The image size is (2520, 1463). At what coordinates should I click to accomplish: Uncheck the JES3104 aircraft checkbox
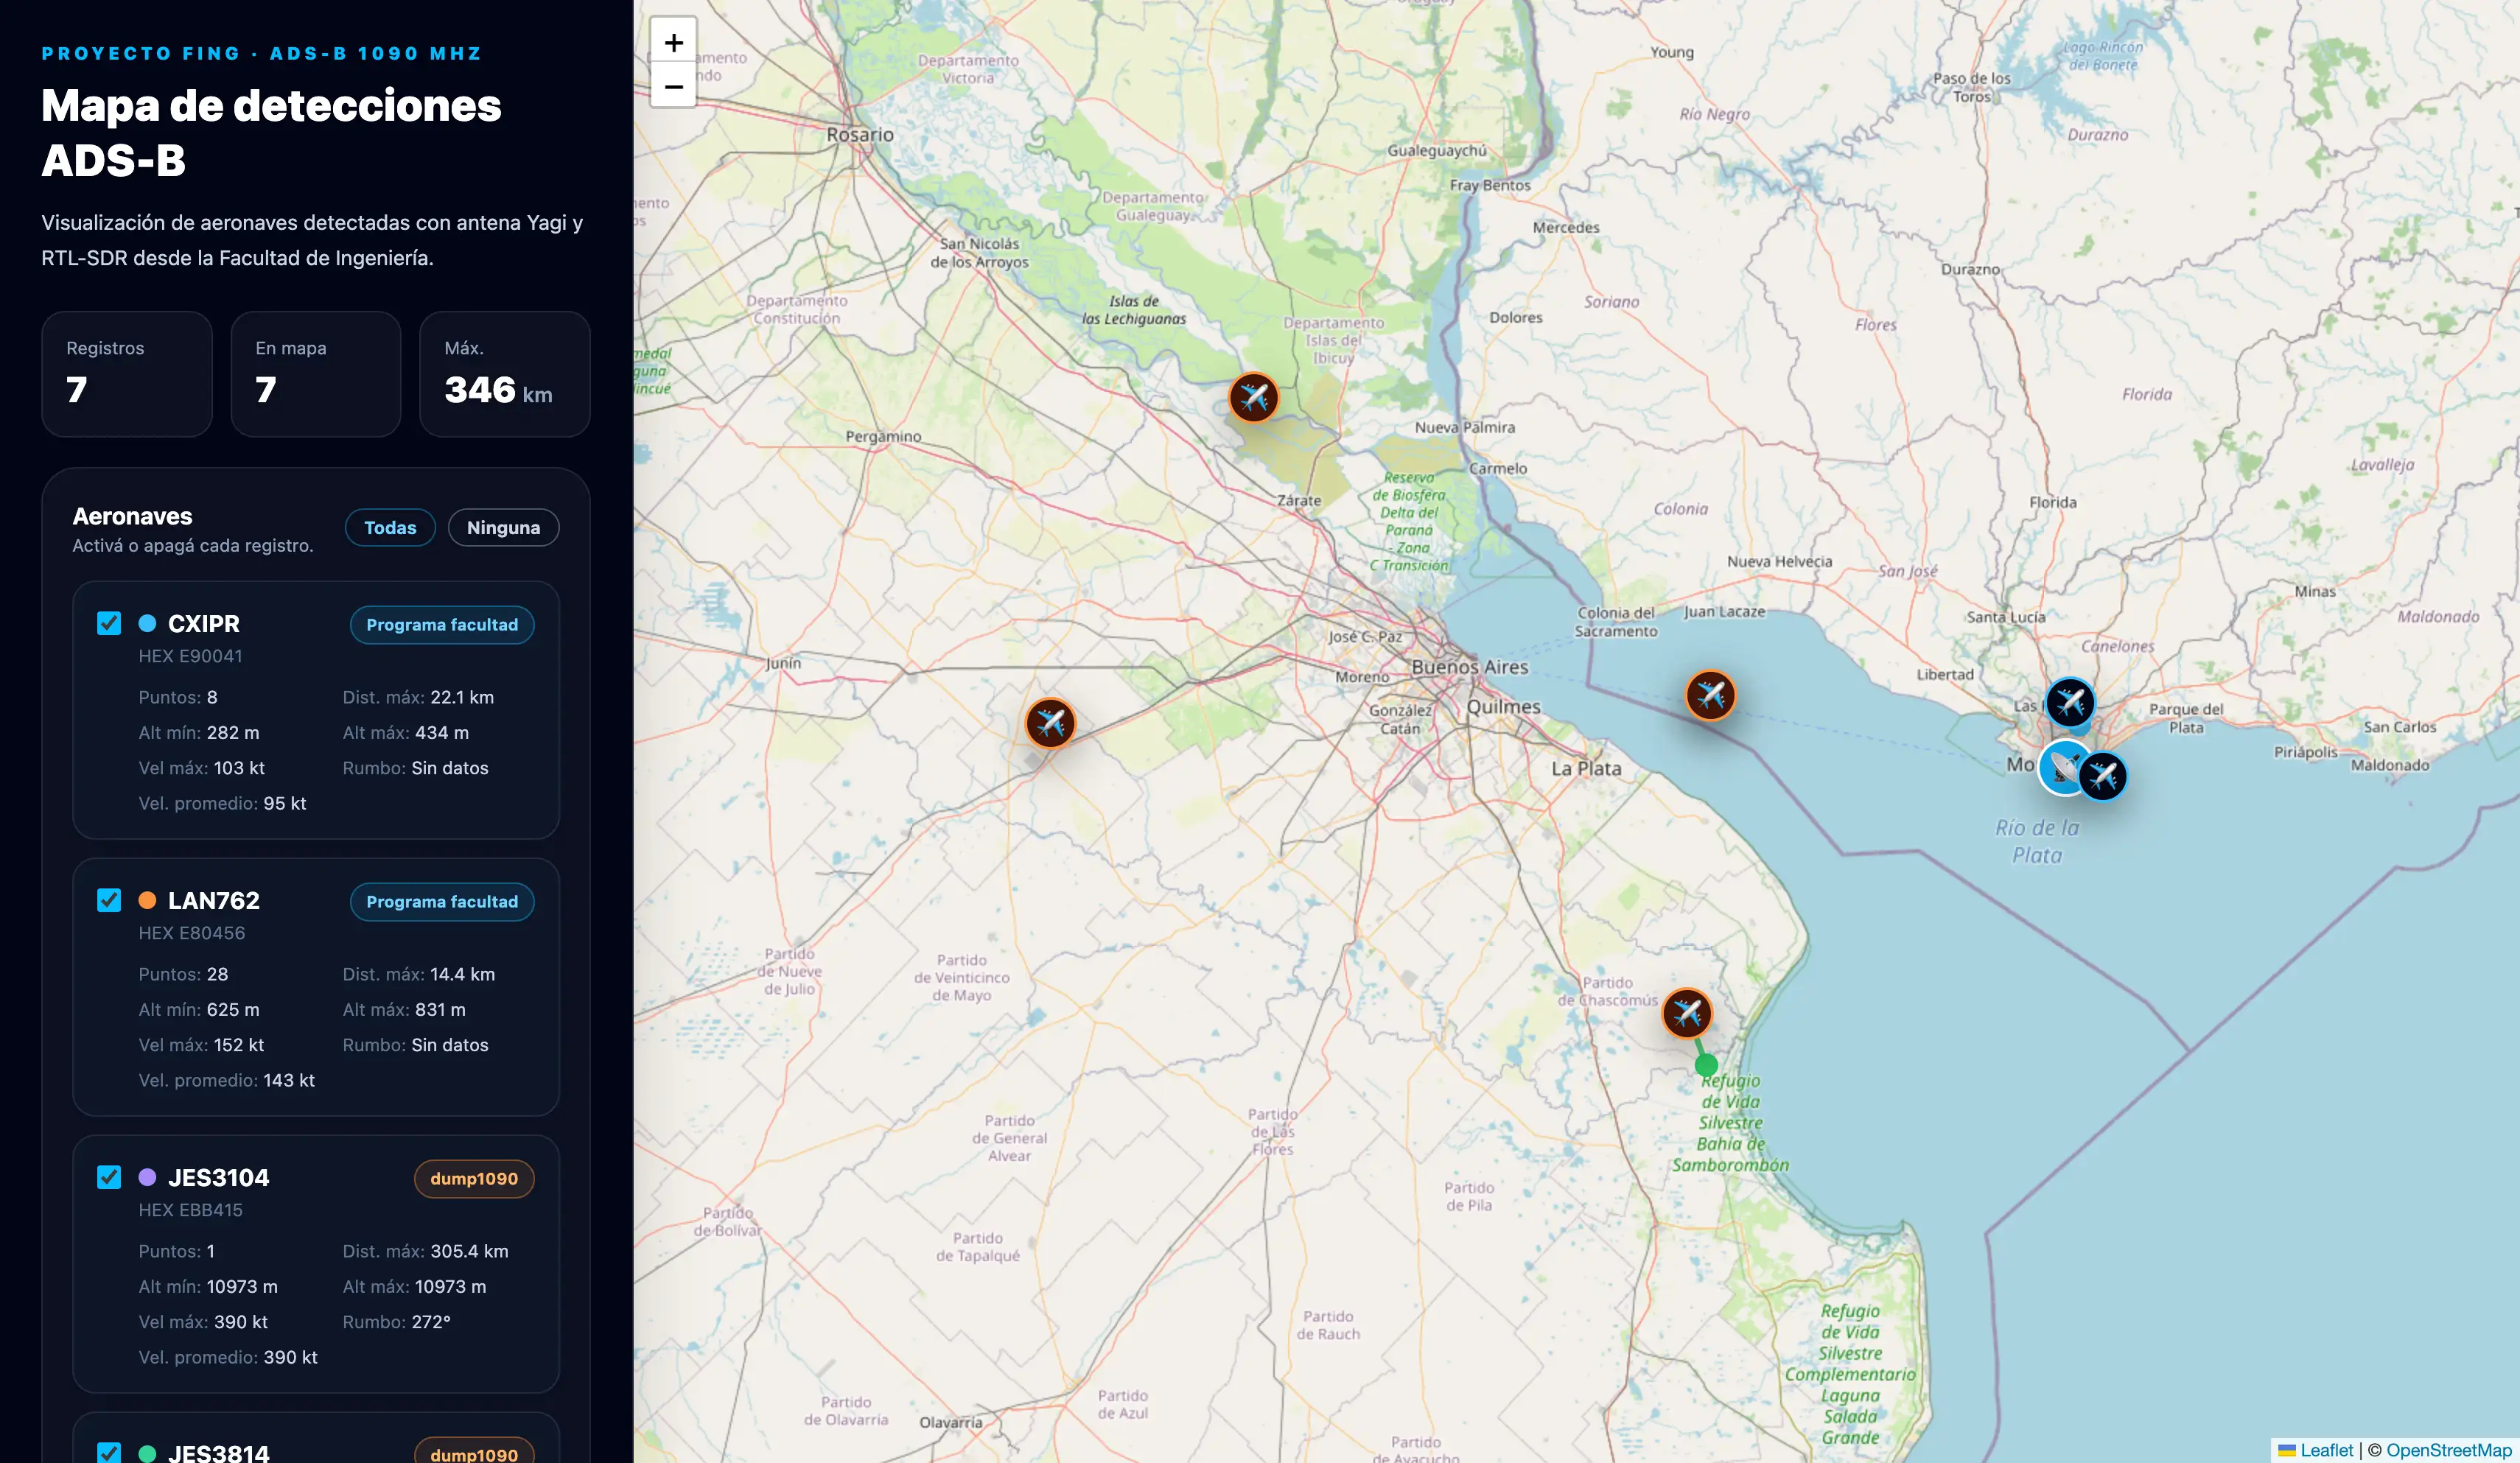point(109,1177)
